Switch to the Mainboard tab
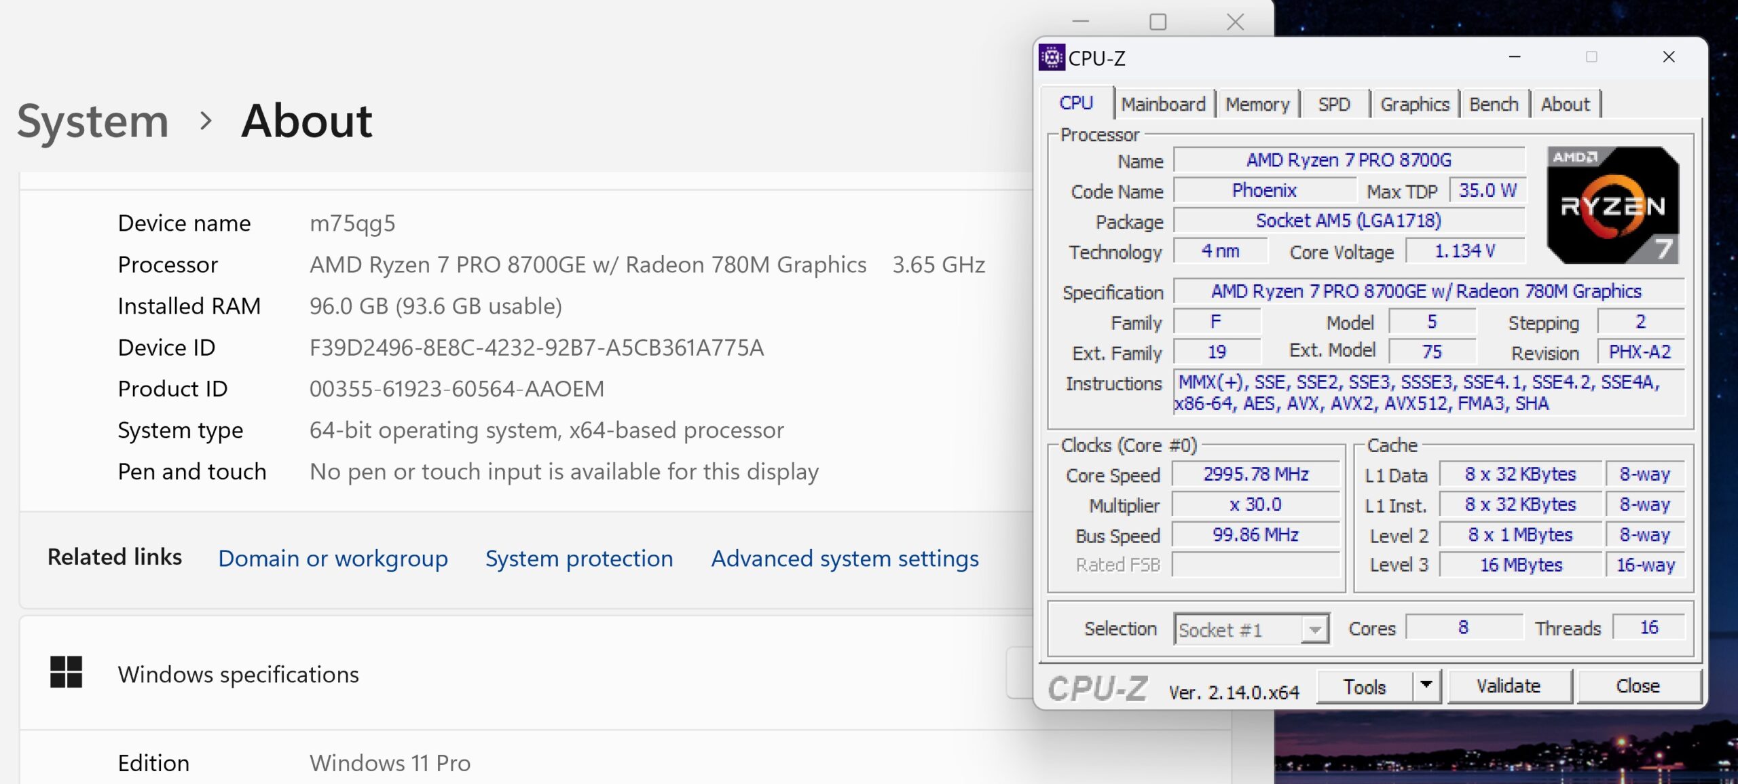The image size is (1738, 784). pyautogui.click(x=1163, y=105)
